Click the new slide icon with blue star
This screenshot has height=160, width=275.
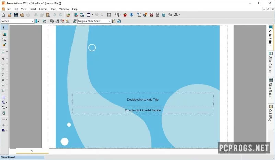coord(139,15)
